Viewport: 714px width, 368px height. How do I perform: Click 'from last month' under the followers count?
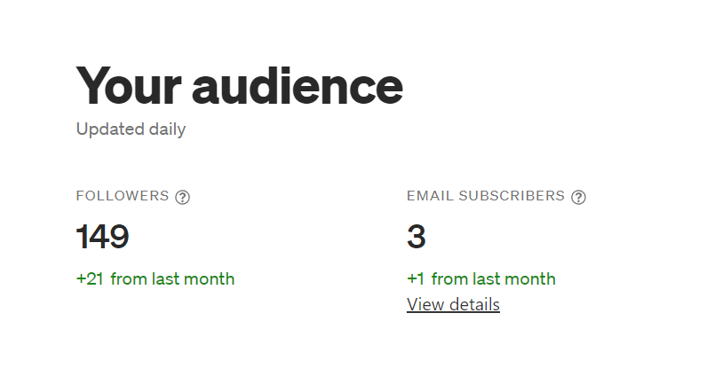pos(172,278)
